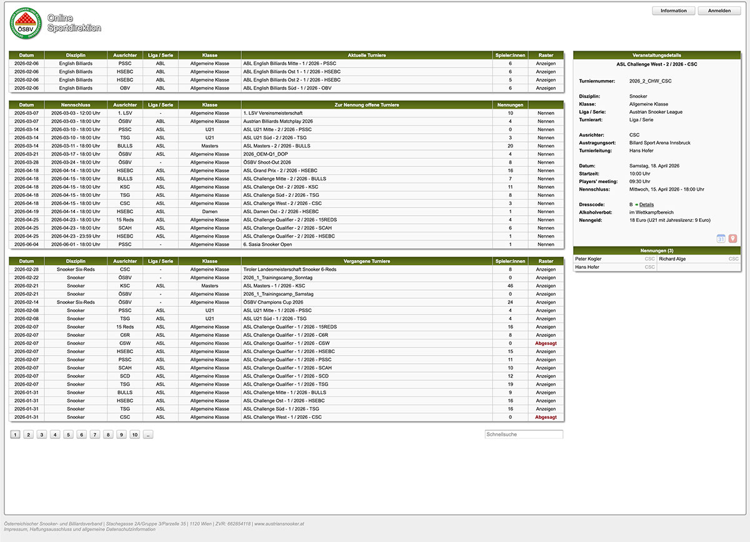Click Nennen for ASL Grand Prix tournament
Viewport: 750px width, 542px height.
pyautogui.click(x=545, y=171)
